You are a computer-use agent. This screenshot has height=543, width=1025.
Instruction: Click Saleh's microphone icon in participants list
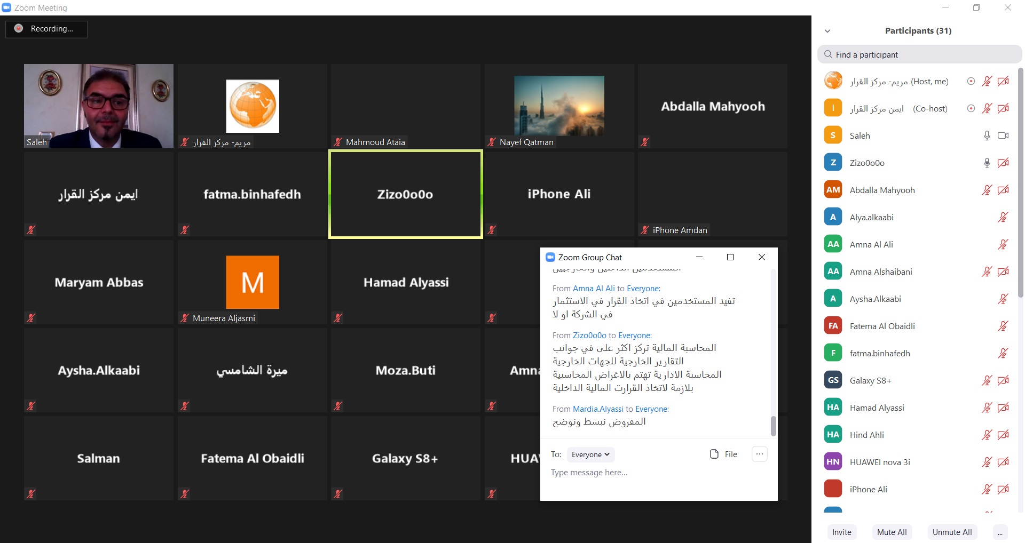pos(987,135)
